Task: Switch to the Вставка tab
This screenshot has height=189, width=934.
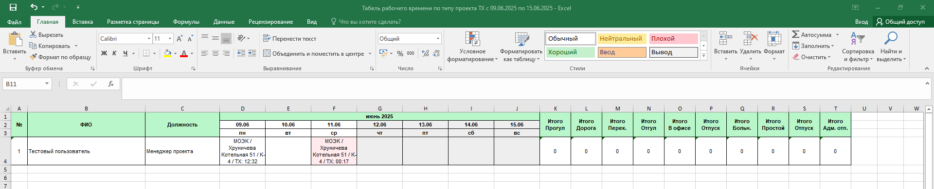Action: [83, 22]
